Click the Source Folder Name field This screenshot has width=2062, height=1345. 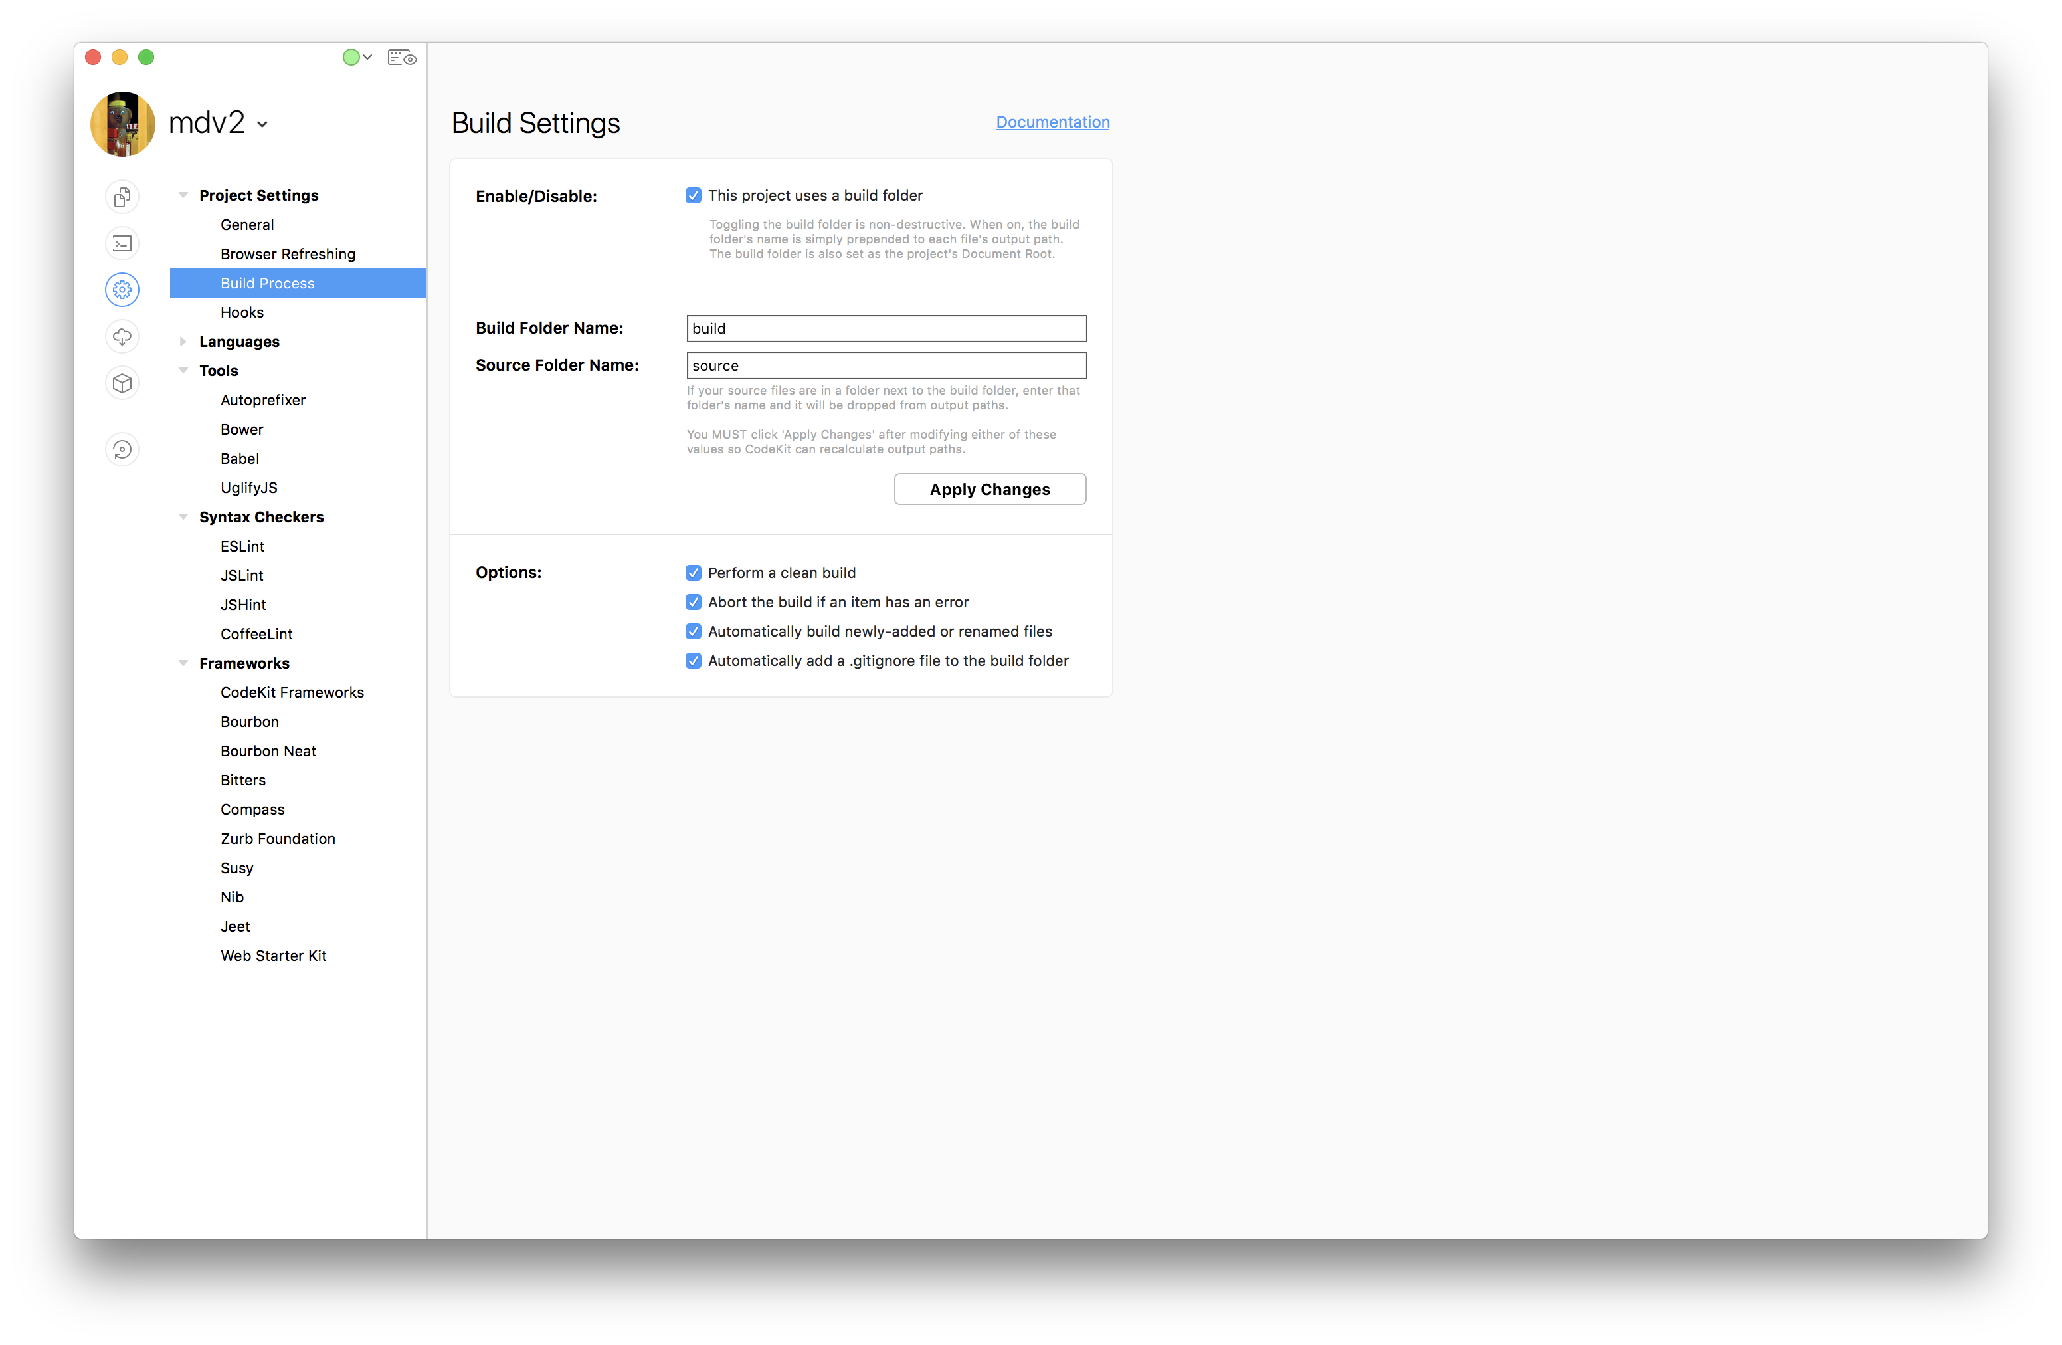[886, 365]
